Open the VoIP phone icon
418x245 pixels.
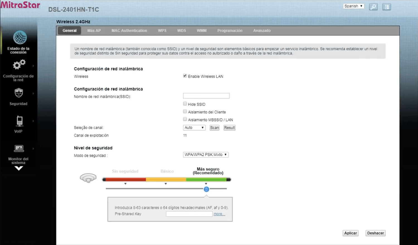tap(19, 121)
